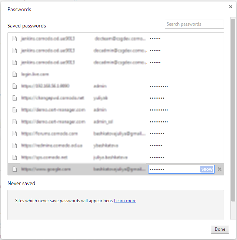The width and height of the screenshot is (237, 240).
Task: Click the Show button for the selected password
Action: point(207,169)
